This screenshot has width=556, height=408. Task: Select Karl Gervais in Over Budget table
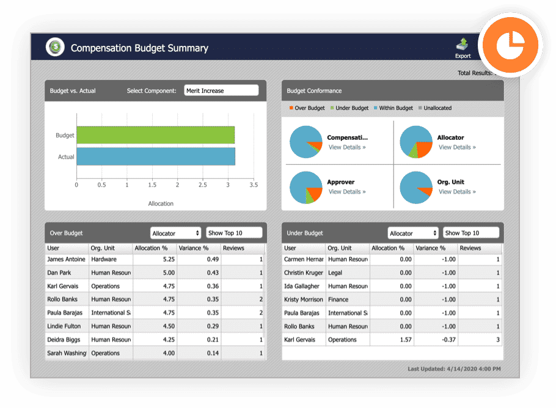point(63,286)
